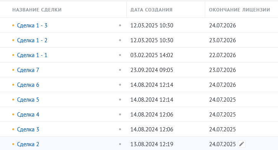Click the orange status dot beside Сделка 5
Screen dimensions: 278x150
coord(13,100)
